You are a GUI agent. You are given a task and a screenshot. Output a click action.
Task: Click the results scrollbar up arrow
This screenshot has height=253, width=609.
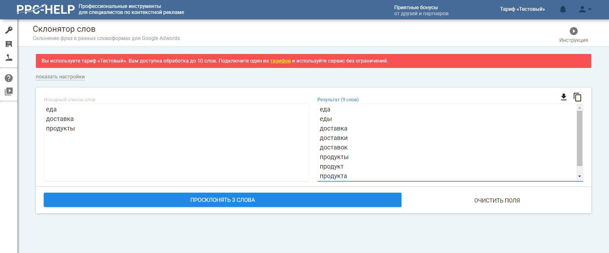pyautogui.click(x=579, y=108)
